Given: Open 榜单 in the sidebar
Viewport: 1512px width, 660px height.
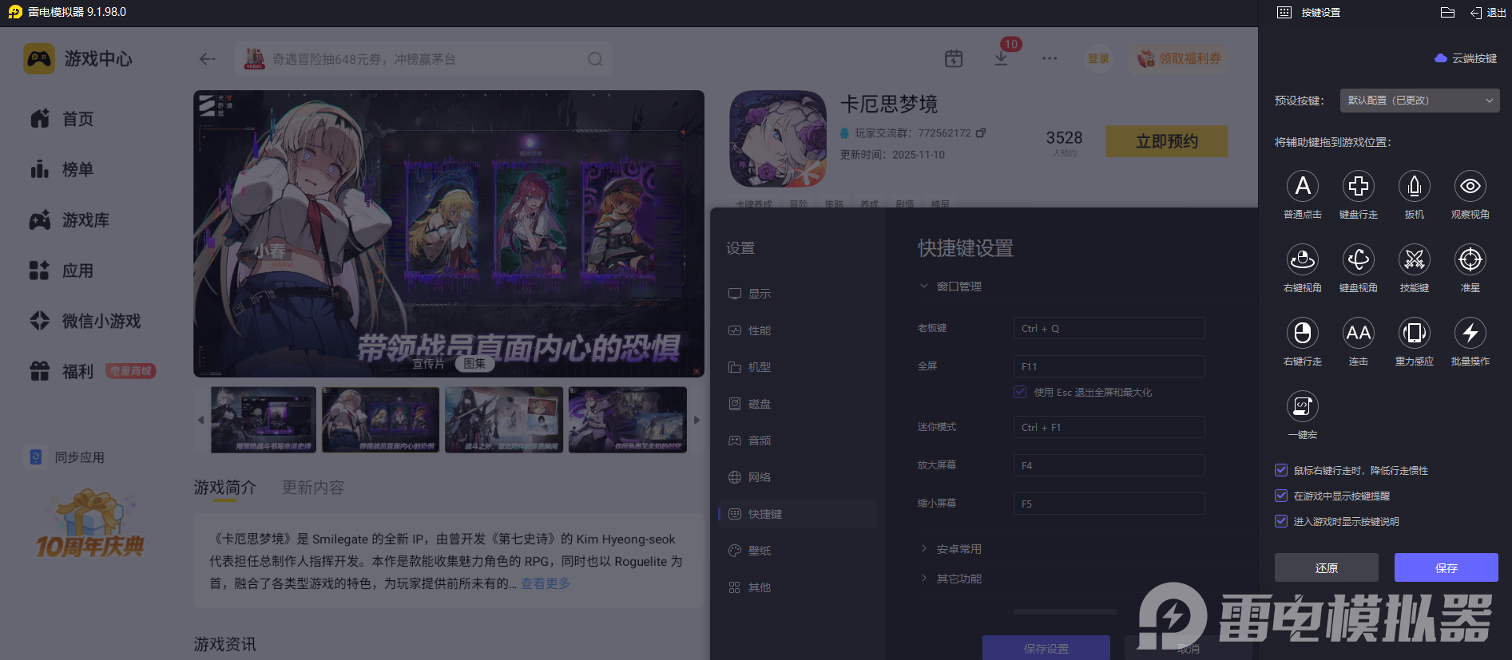Looking at the screenshot, I should click(x=62, y=169).
